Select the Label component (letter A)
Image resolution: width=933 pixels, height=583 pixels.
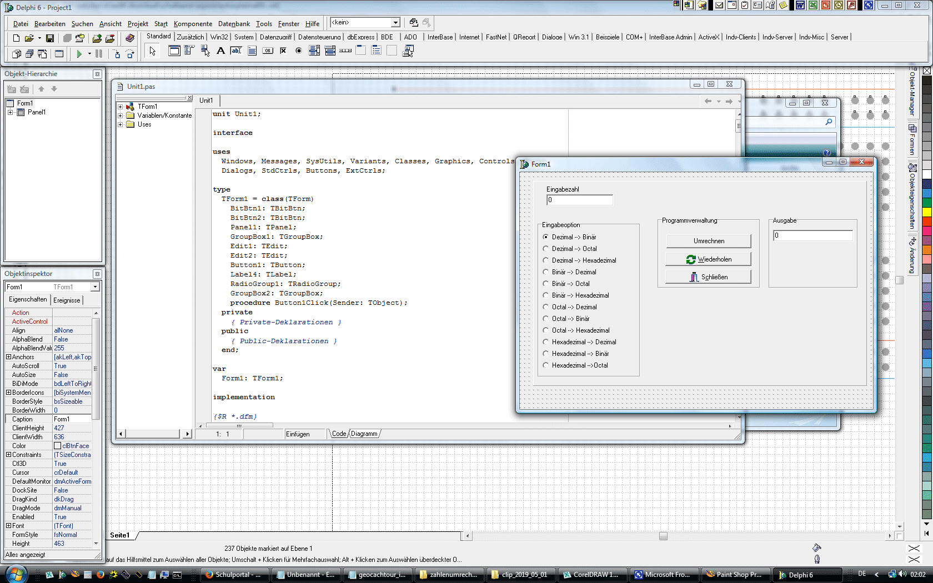pyautogui.click(x=220, y=51)
